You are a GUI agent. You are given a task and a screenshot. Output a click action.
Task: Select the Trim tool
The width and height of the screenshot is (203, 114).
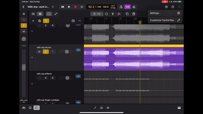pos(97,14)
